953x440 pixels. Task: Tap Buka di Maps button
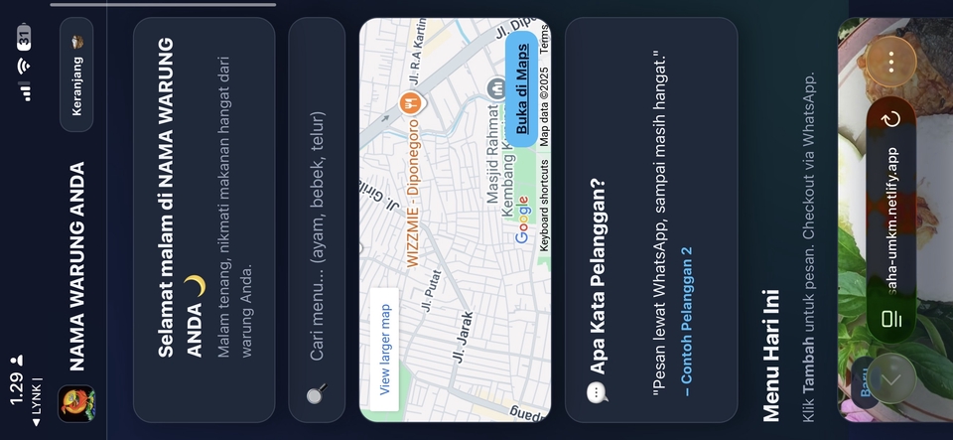[x=521, y=89]
